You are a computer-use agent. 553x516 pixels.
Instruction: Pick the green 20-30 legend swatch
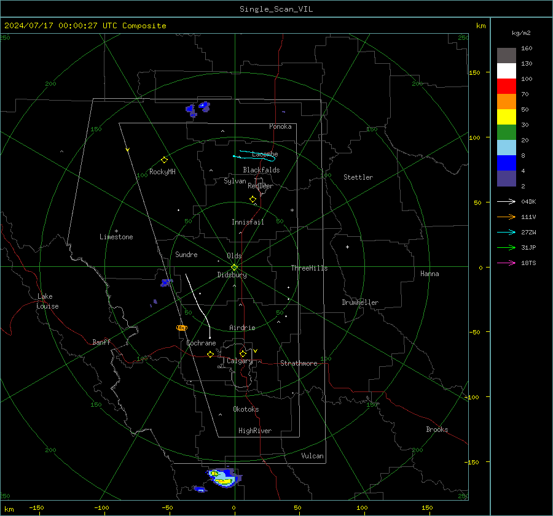coord(506,132)
